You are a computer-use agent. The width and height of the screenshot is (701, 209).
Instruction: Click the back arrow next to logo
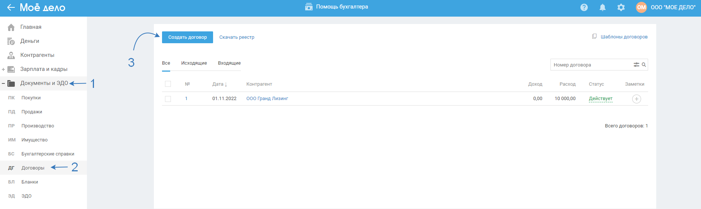[x=11, y=7]
